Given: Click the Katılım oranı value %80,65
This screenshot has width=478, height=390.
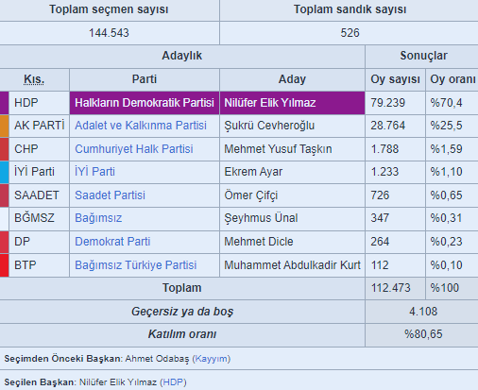Looking at the screenshot, I should [423, 334].
